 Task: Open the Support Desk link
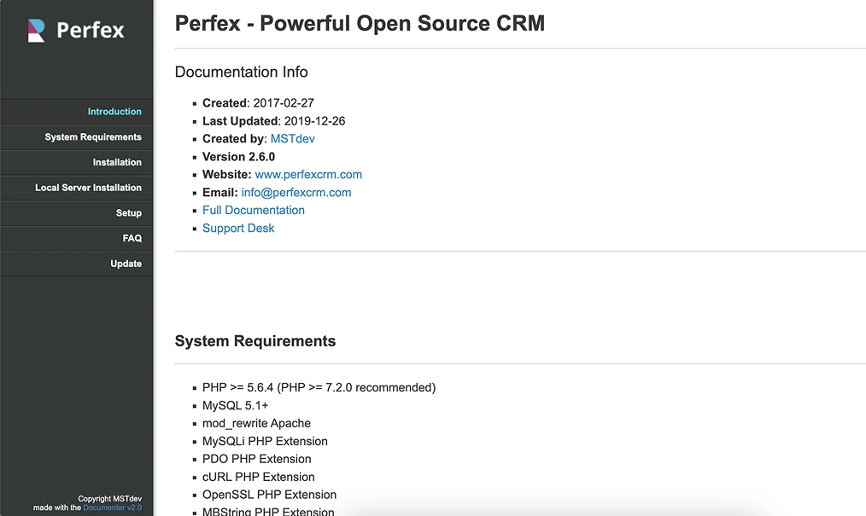pyautogui.click(x=238, y=229)
